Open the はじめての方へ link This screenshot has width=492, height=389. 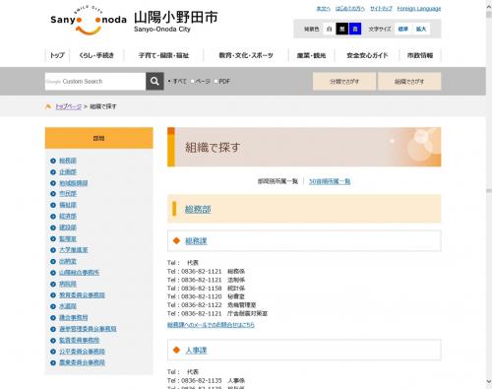pyautogui.click(x=350, y=9)
